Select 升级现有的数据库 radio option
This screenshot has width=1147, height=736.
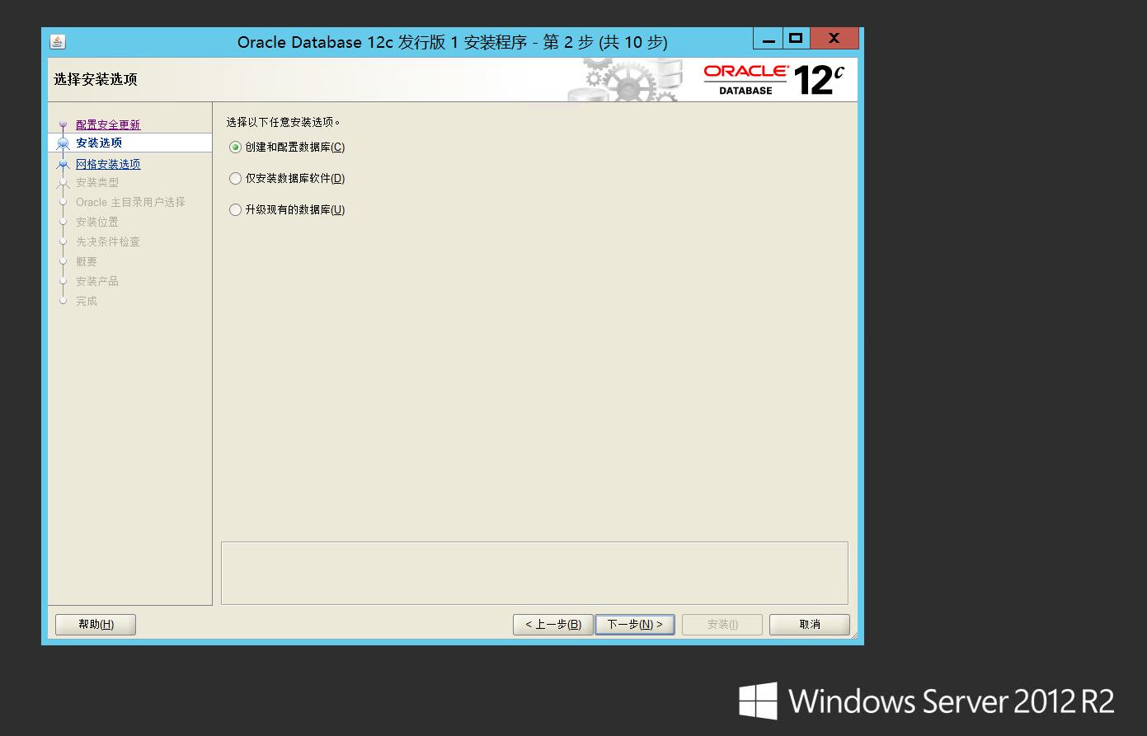(287, 210)
